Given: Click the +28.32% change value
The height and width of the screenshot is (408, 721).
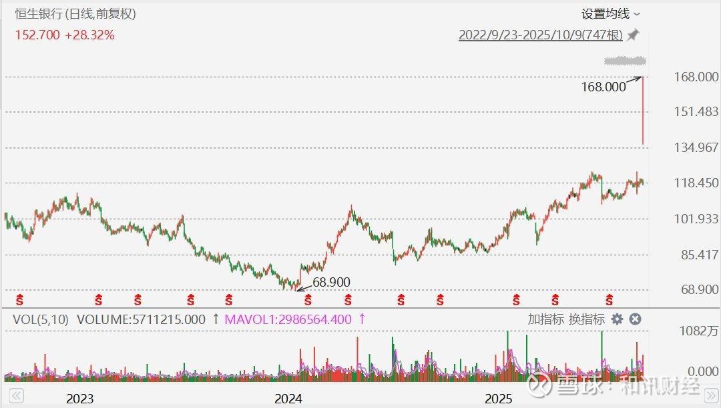Looking at the screenshot, I should tap(89, 35).
